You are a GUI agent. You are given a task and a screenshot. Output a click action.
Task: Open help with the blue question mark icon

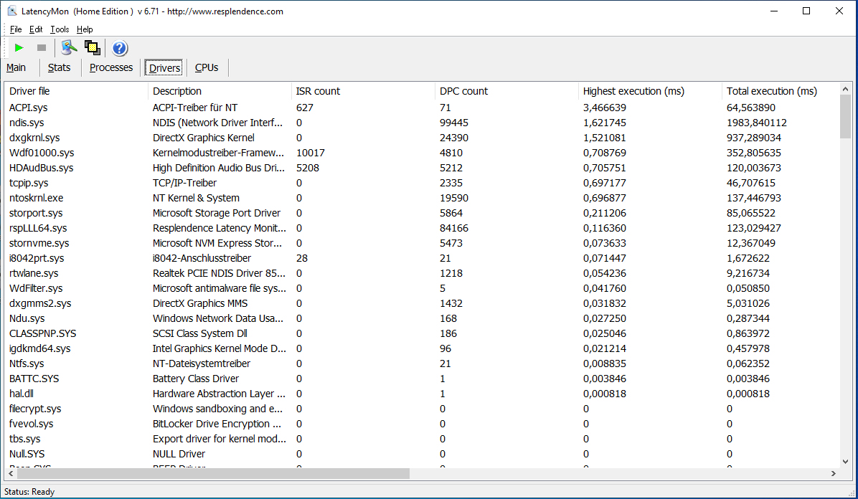(120, 48)
